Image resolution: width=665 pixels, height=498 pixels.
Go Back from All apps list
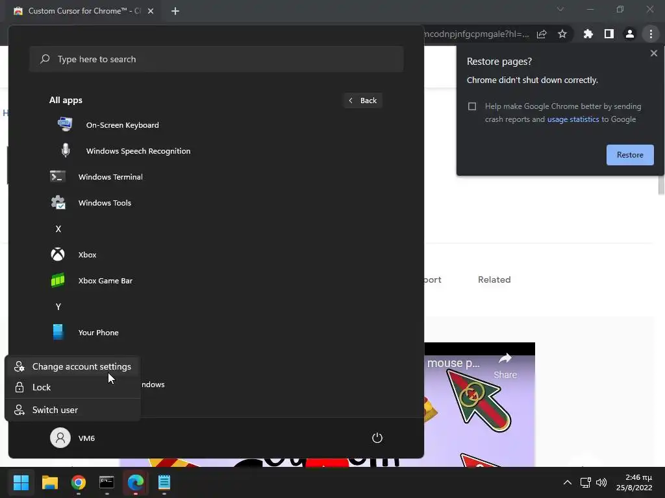(x=363, y=101)
